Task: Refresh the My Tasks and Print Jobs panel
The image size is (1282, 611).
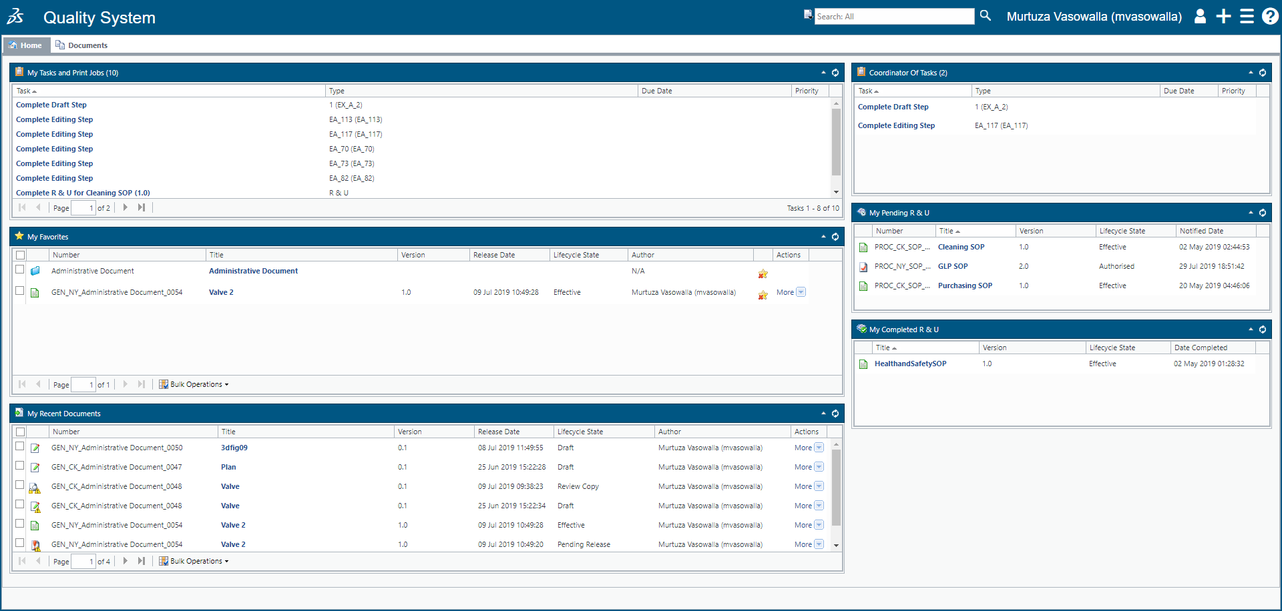Action: pyautogui.click(x=835, y=73)
